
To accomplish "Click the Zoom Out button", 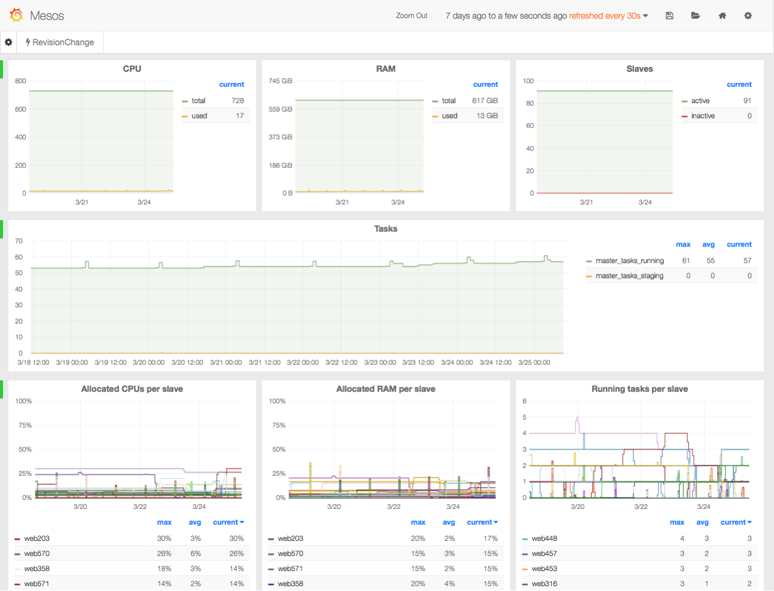I will (x=412, y=16).
